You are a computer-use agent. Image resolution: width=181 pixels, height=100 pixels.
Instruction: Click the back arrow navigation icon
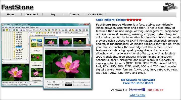[31, 33]
